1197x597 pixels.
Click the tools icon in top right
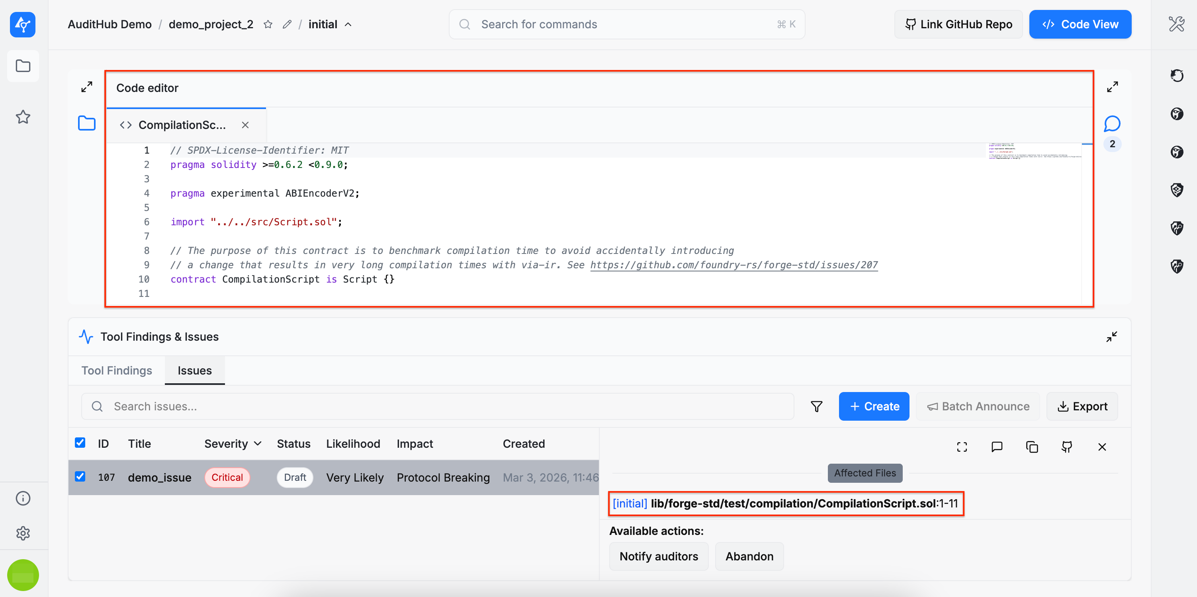1176,24
